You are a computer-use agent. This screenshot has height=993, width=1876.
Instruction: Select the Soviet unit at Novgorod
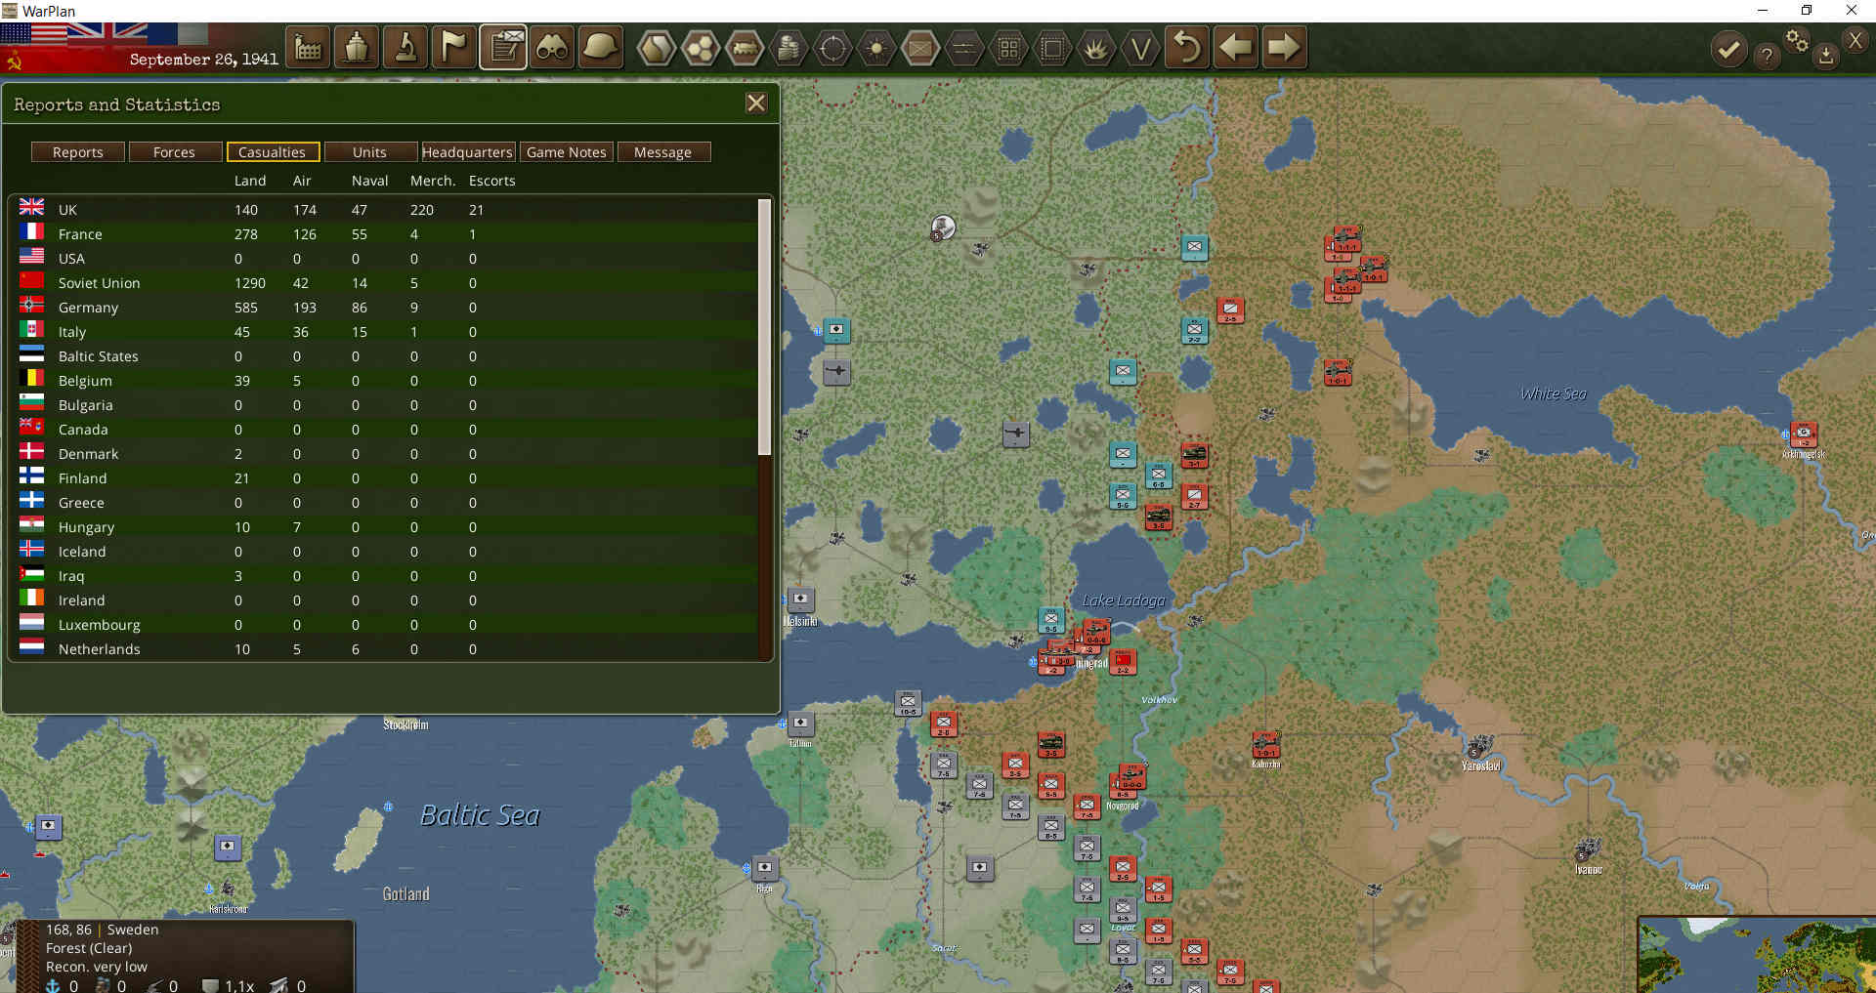(x=1130, y=779)
